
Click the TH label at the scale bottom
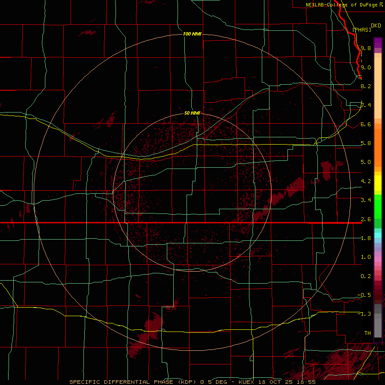pyautogui.click(x=367, y=333)
